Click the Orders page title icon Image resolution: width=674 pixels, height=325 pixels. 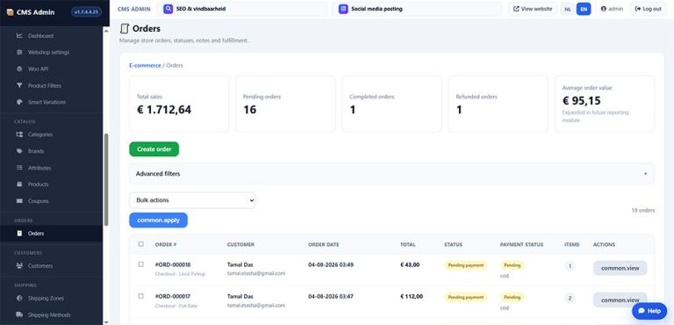coord(125,29)
